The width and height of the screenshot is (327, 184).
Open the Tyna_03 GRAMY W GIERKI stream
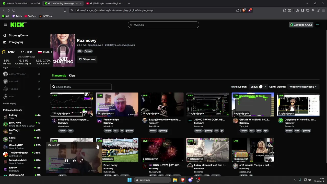tap(253, 104)
